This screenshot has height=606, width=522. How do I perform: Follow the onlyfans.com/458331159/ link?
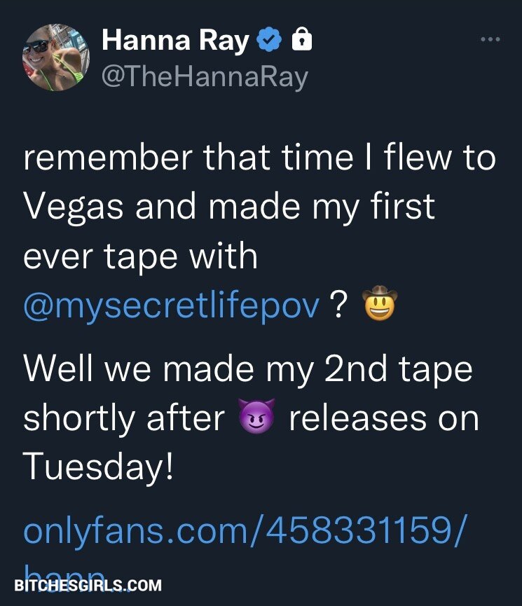tap(243, 532)
